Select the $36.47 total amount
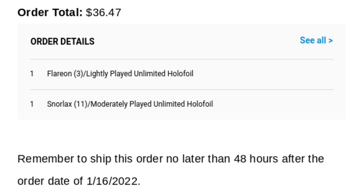Screen dimensions: 364x191 pyautogui.click(x=103, y=13)
